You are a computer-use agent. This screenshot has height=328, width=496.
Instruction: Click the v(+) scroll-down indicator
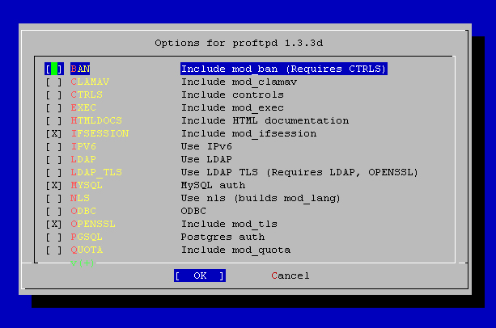coord(83,263)
